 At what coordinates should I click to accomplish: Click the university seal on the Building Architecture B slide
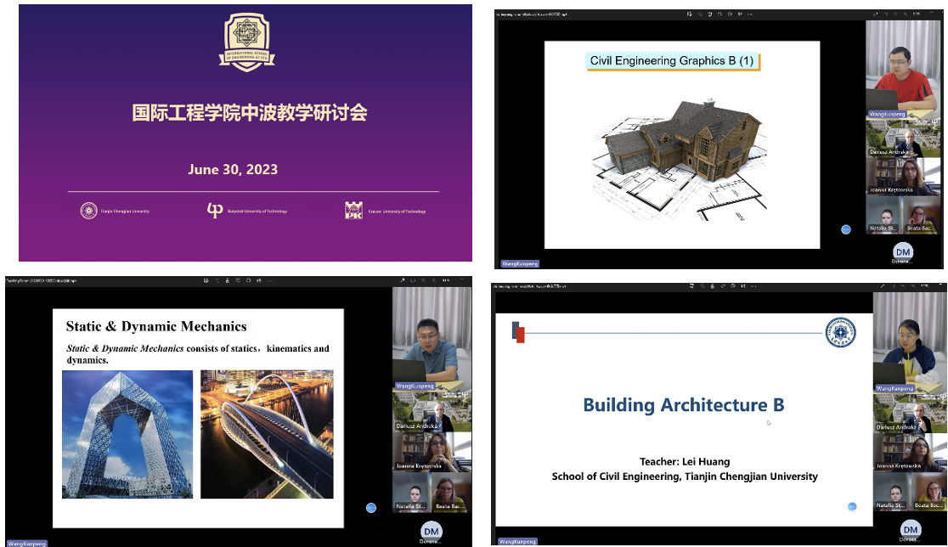pos(841,332)
